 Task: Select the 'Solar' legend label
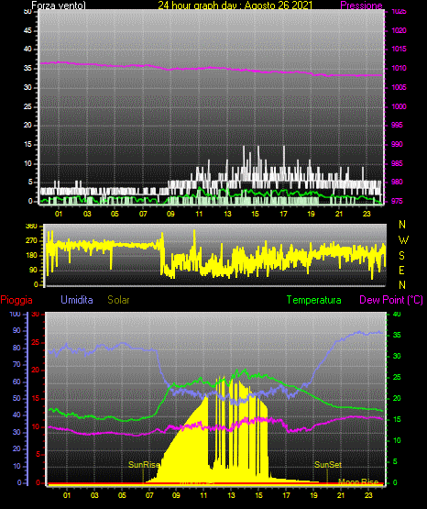point(118,300)
